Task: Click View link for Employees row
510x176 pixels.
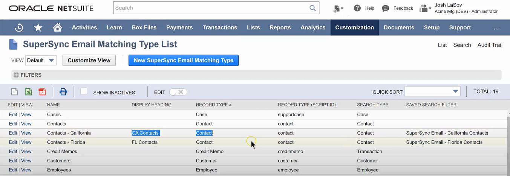Action: 26,170
